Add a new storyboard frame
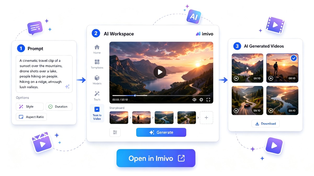 (206, 118)
